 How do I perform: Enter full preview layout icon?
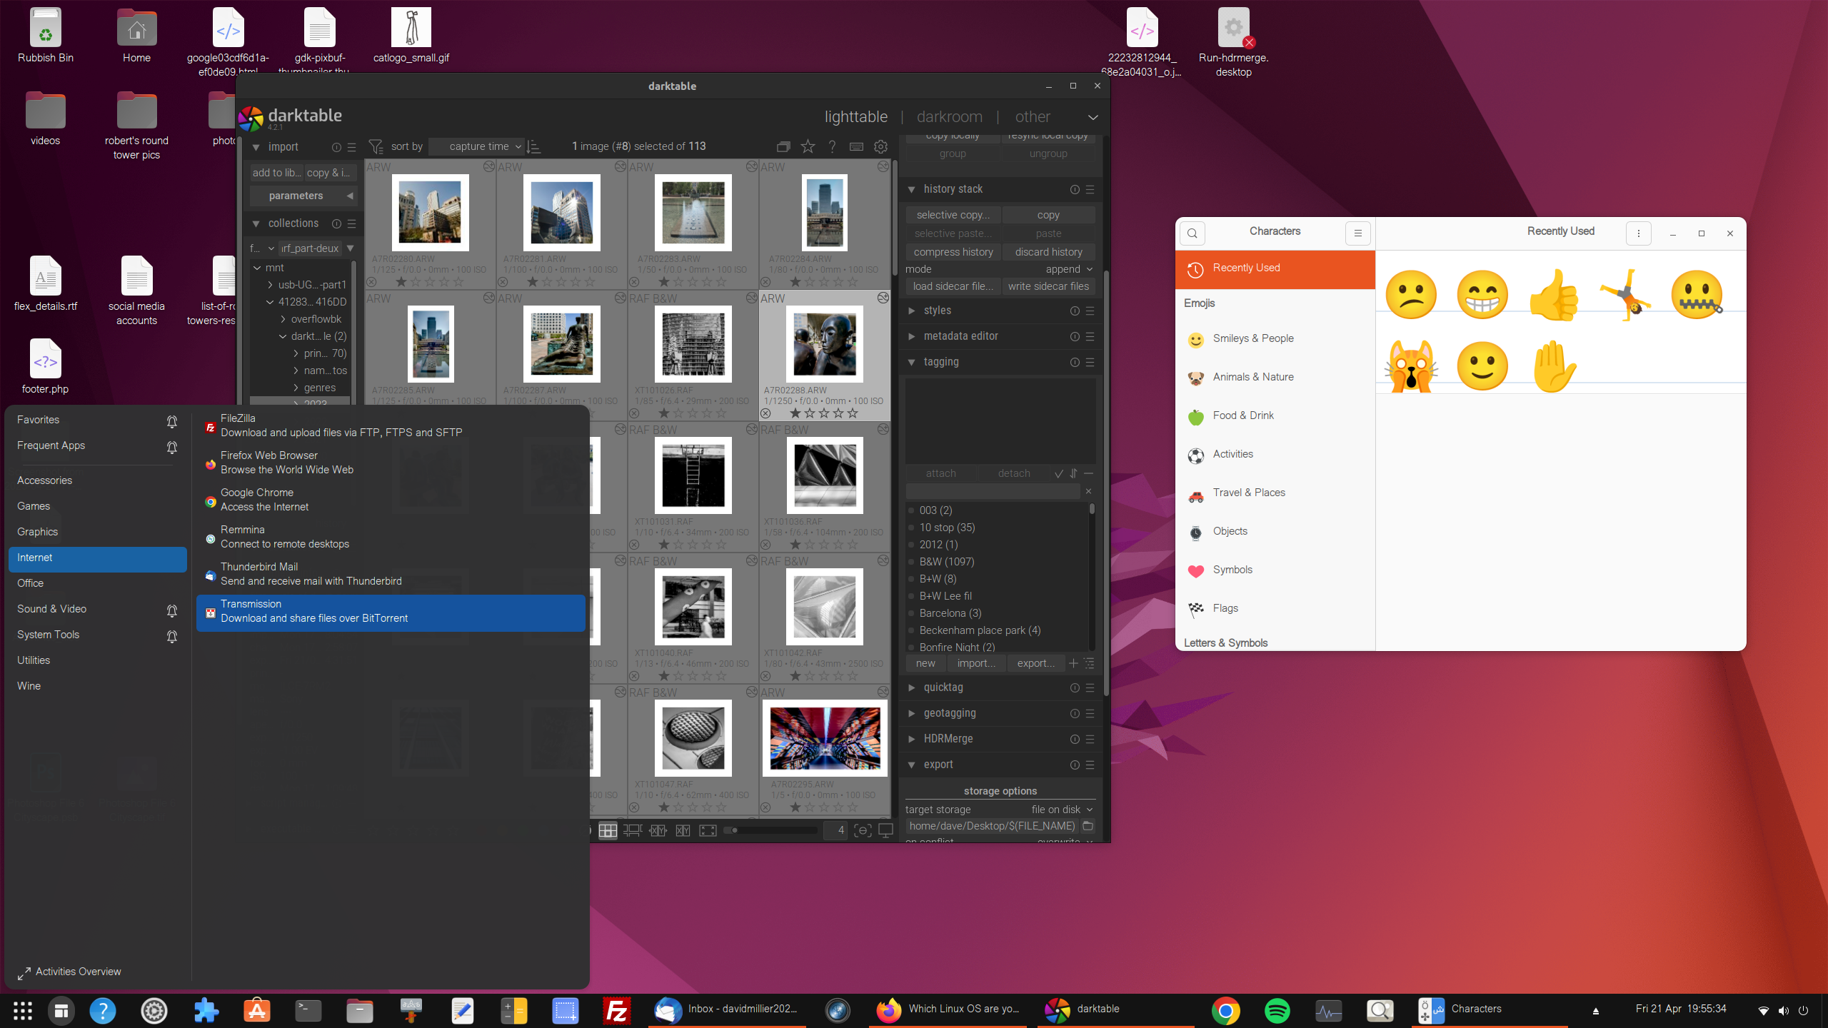coord(708,830)
